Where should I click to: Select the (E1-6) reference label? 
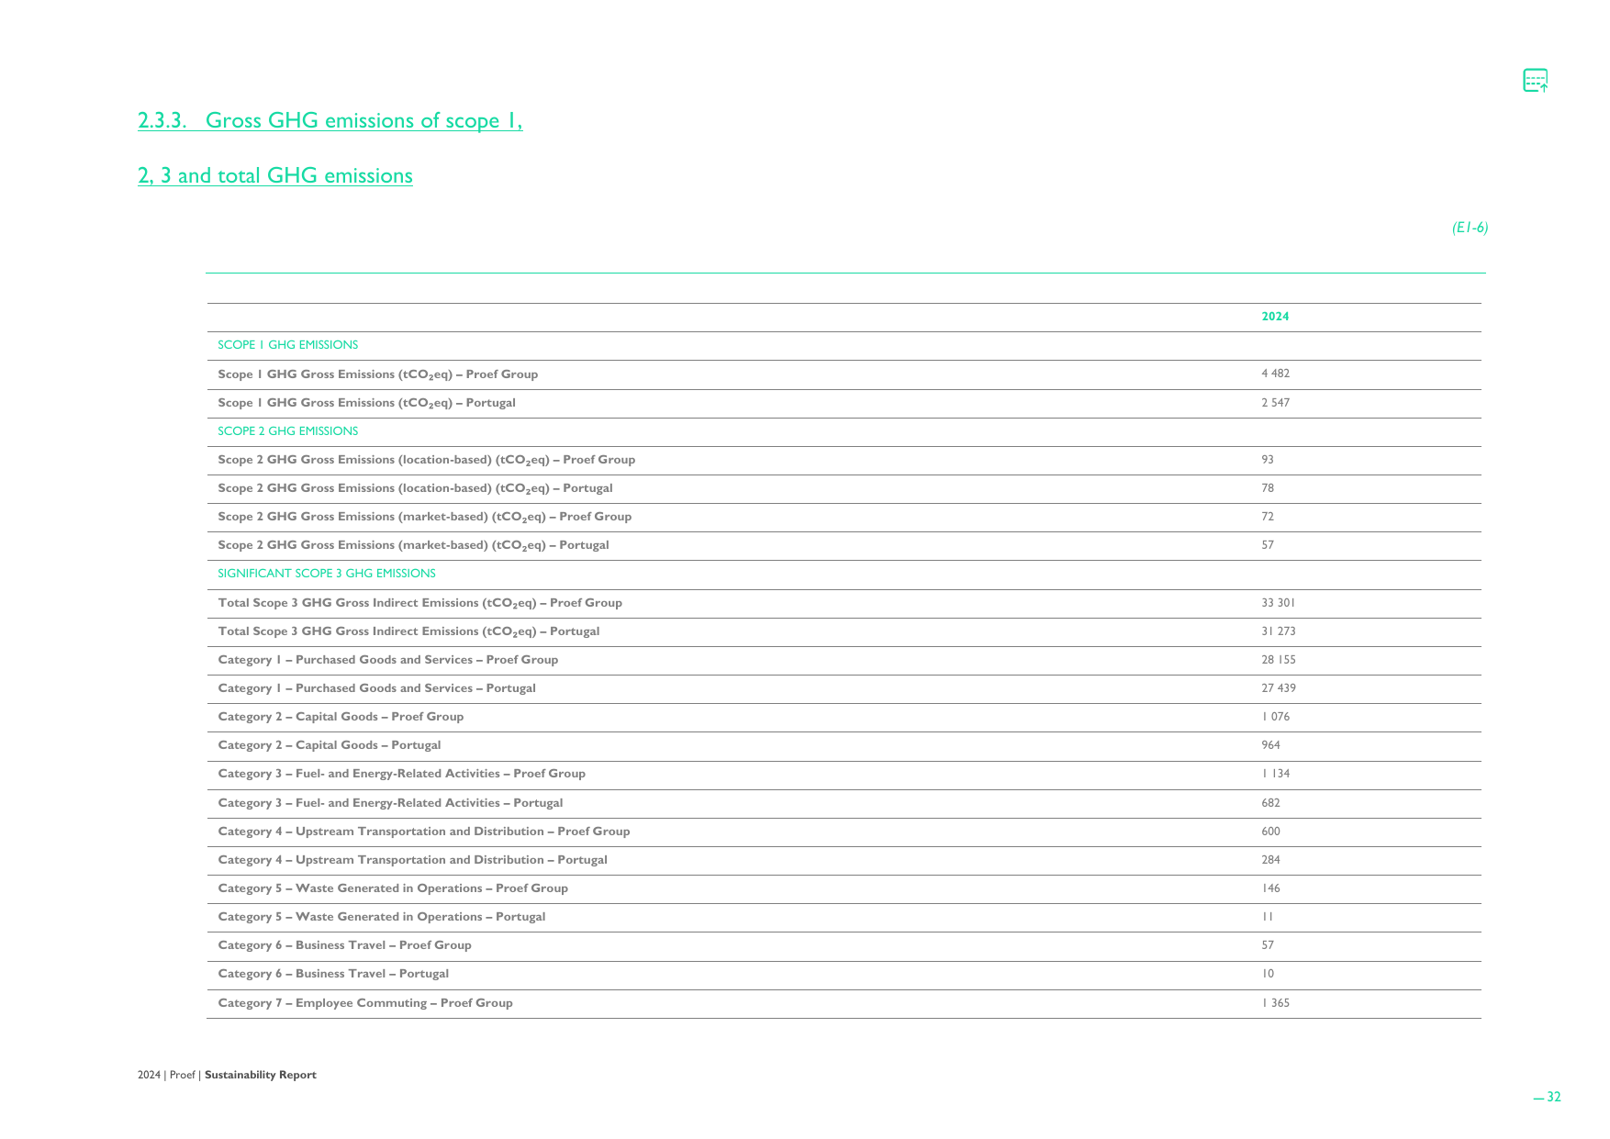tap(1470, 228)
